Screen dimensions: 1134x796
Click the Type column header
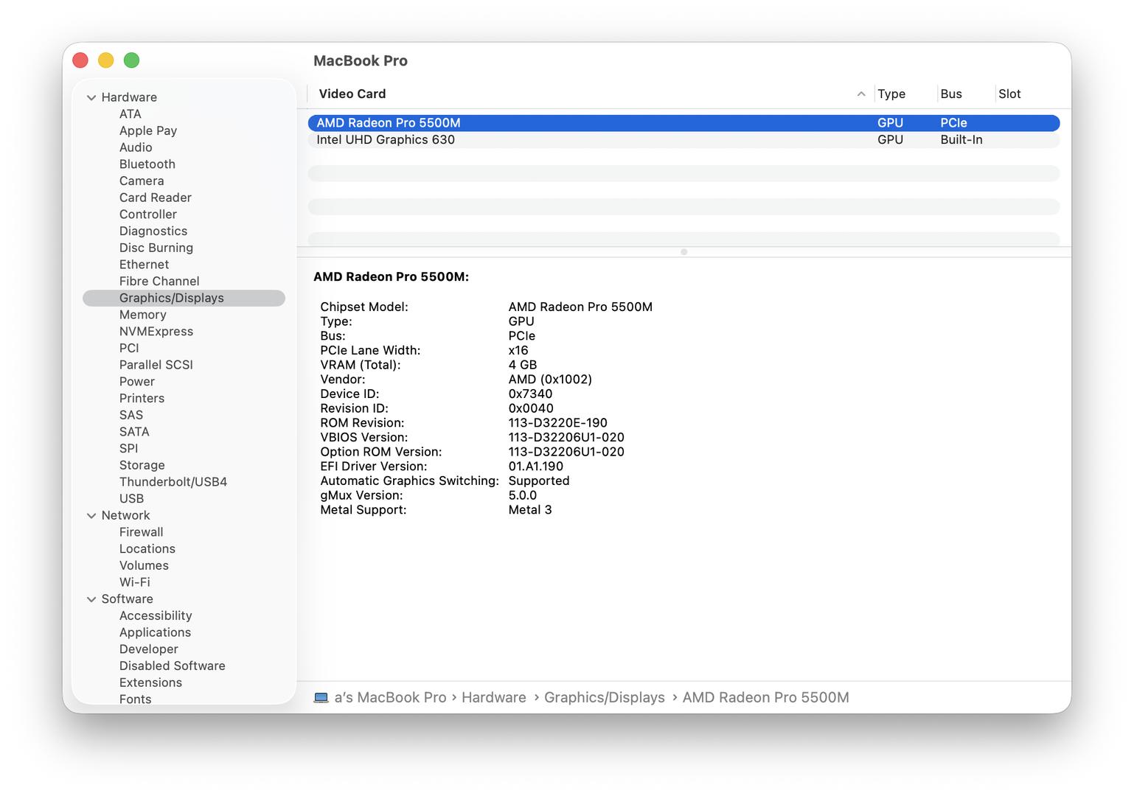891,94
